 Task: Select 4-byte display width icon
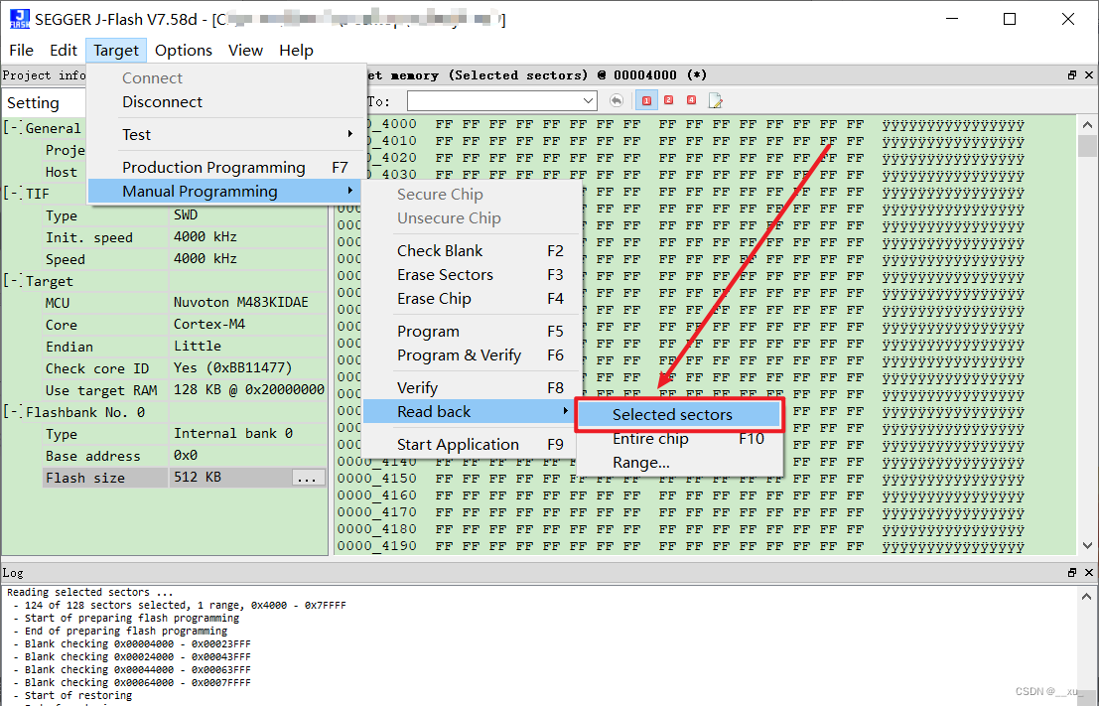pyautogui.click(x=691, y=100)
